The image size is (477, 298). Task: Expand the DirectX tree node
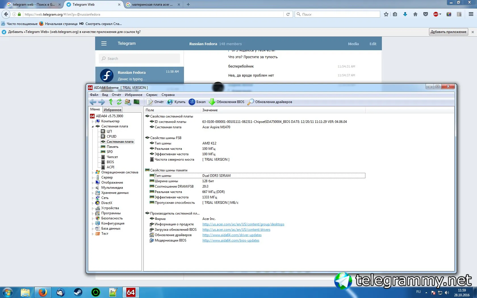click(93, 203)
